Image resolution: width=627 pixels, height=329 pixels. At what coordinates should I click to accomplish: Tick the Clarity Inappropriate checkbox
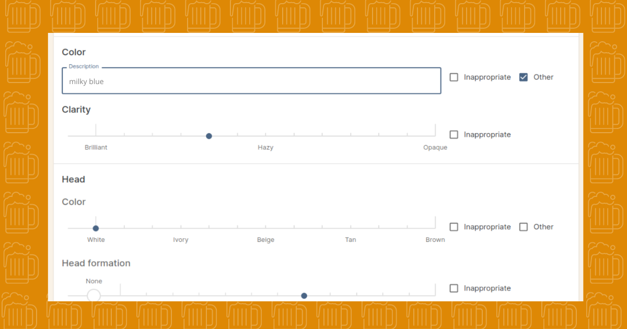[x=454, y=135]
